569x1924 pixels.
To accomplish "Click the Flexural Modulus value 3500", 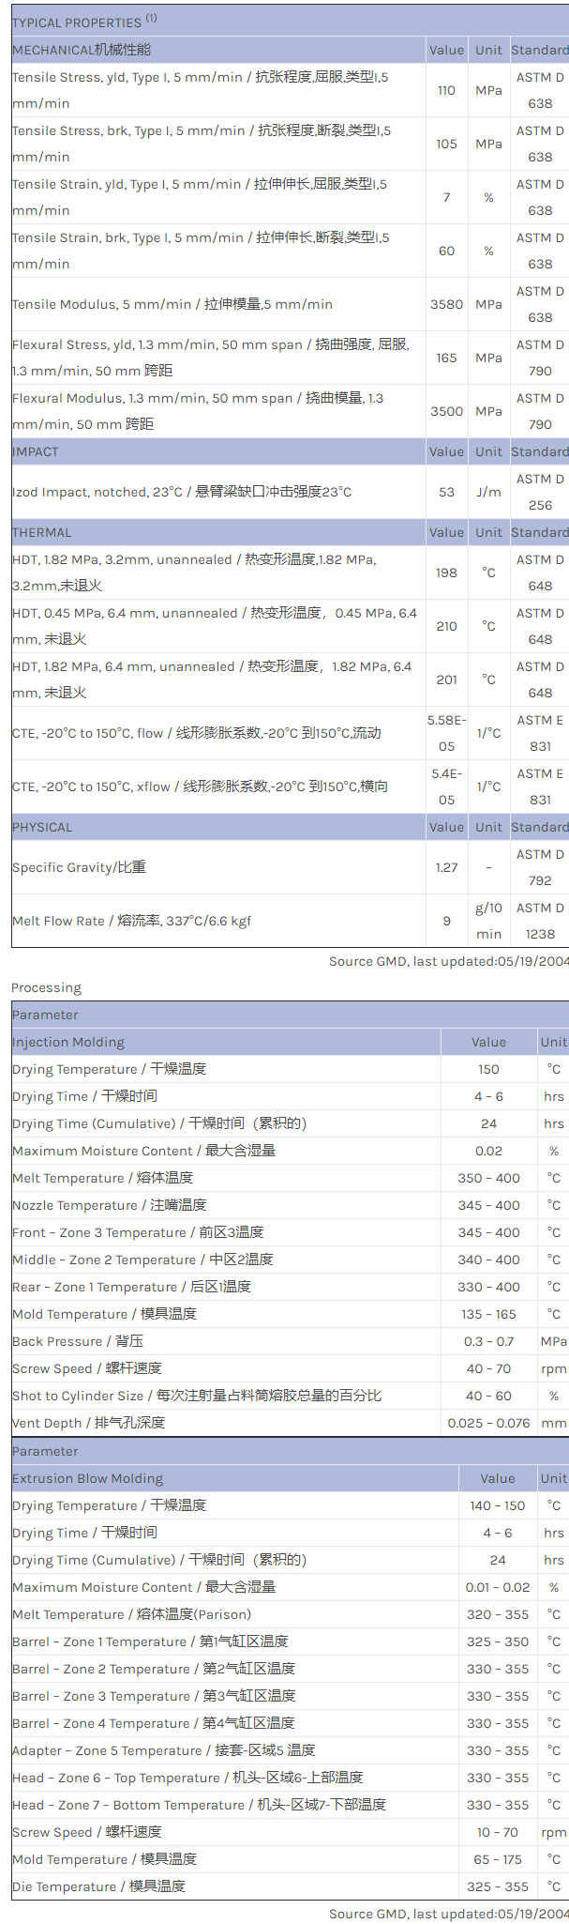I will point(446,411).
